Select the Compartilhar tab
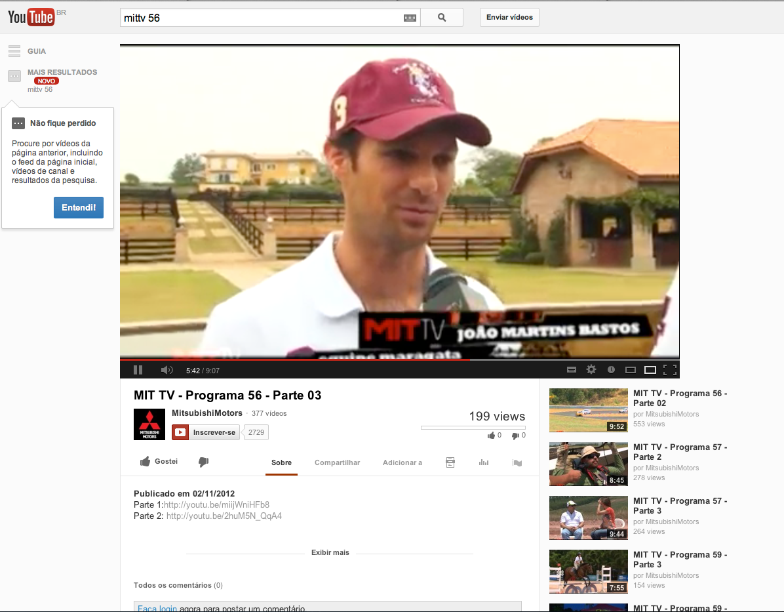This screenshot has width=784, height=612. click(x=337, y=462)
